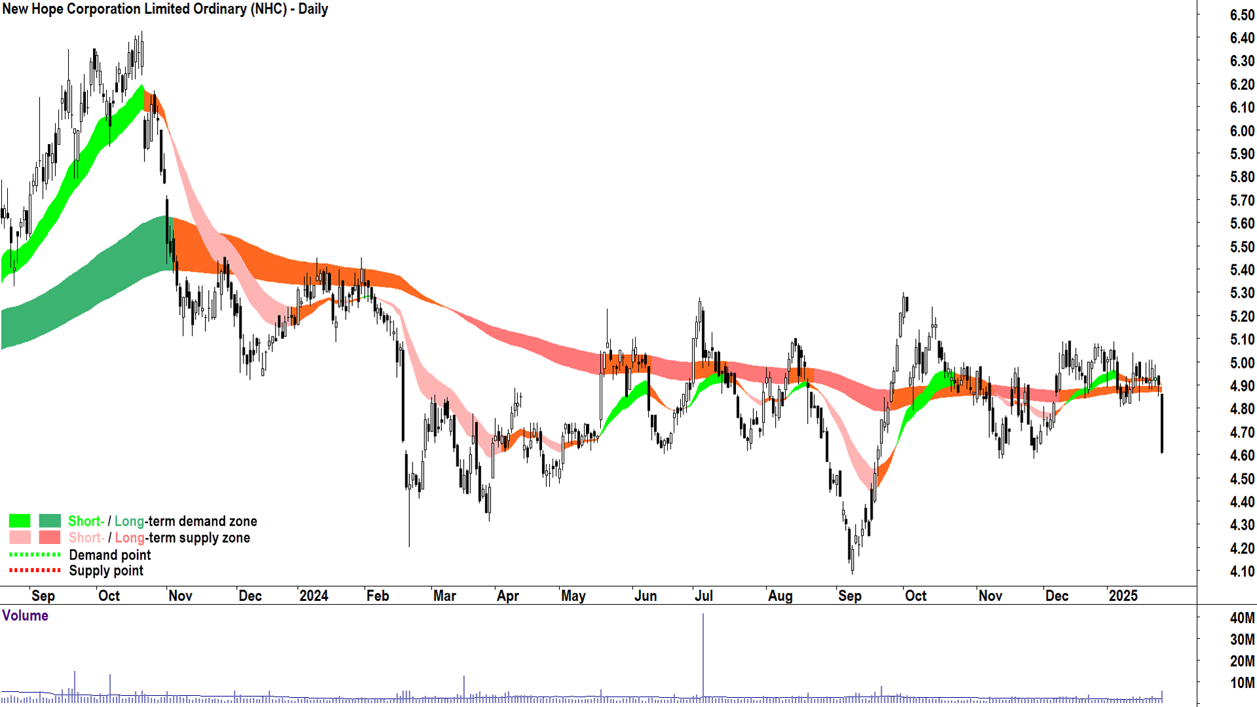Select the red long-term supply zone swatch

pos(49,537)
